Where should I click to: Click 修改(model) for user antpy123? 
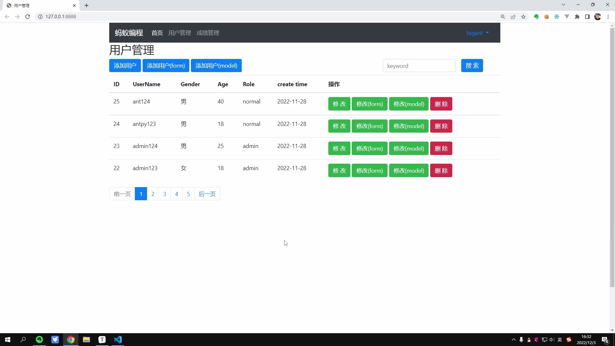point(409,126)
